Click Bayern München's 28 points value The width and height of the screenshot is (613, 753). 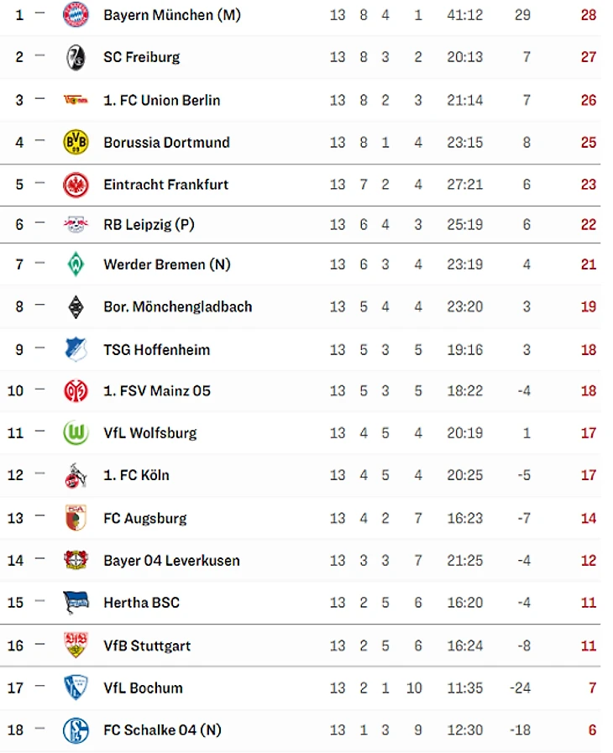pos(588,15)
